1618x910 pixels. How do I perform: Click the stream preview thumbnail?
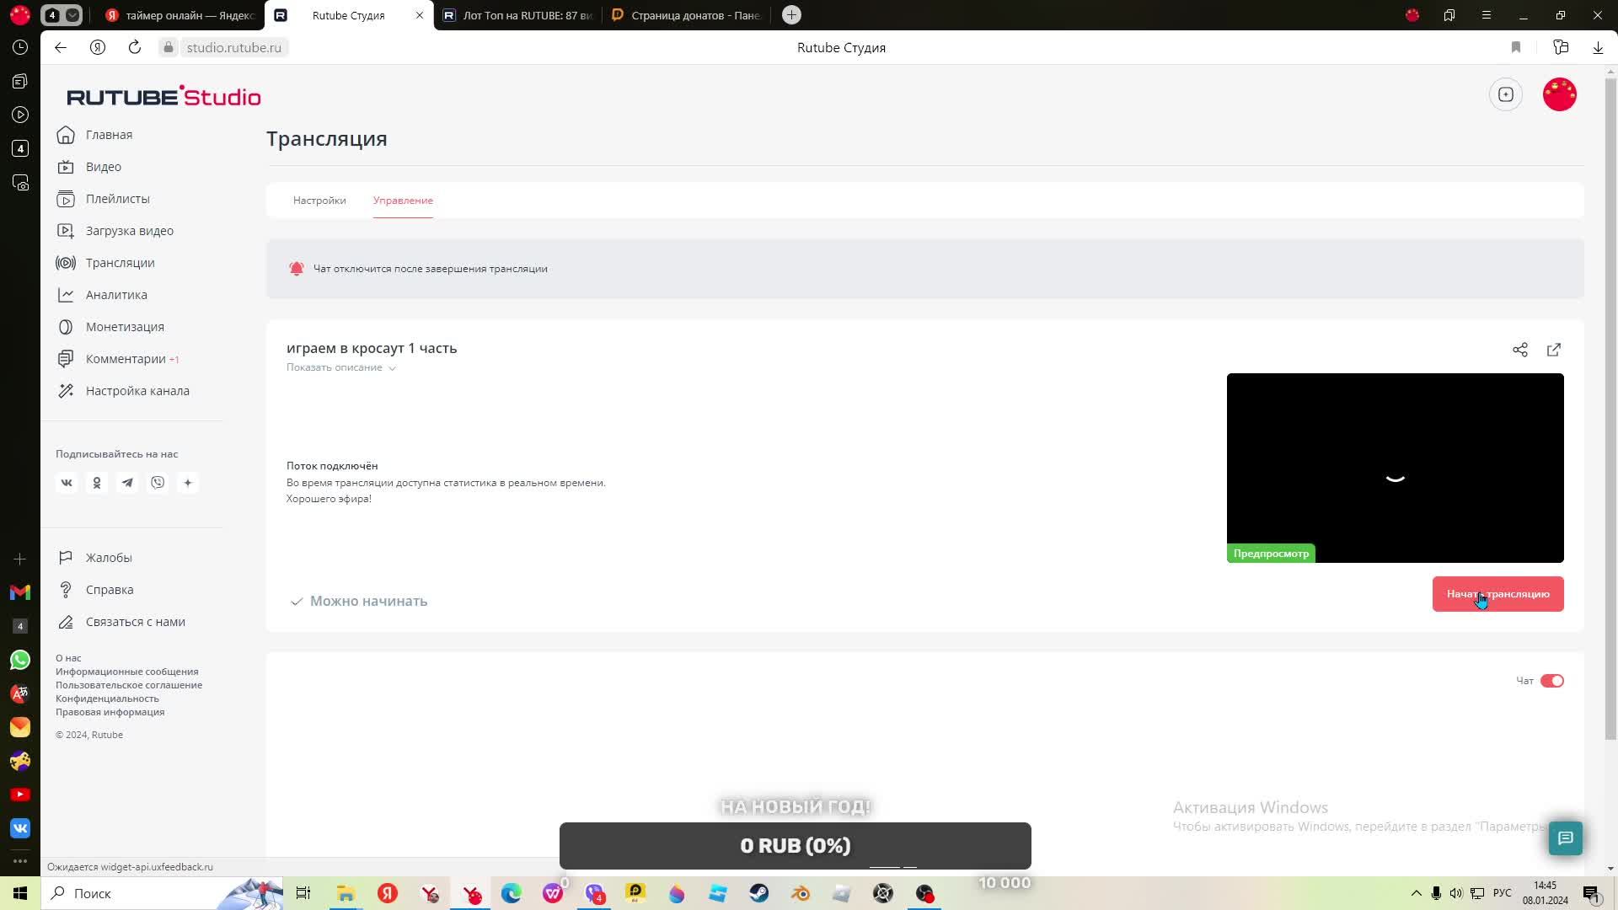(x=1395, y=468)
